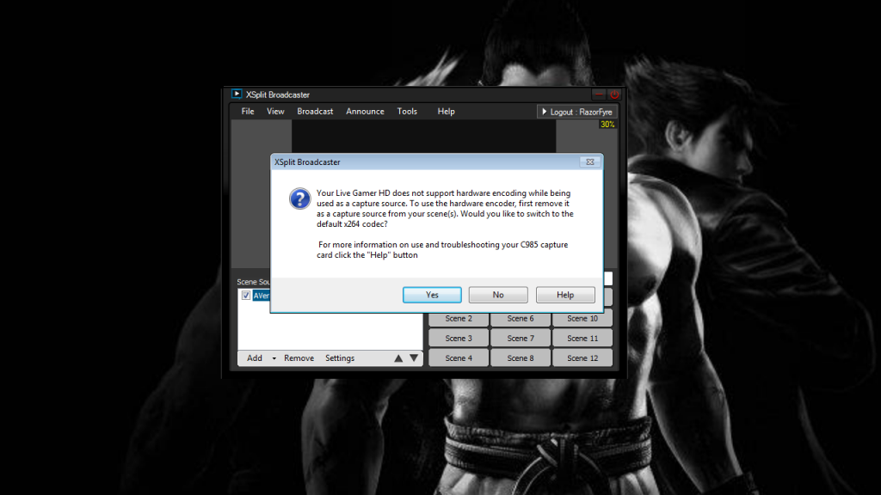Open the File menu

tap(248, 112)
